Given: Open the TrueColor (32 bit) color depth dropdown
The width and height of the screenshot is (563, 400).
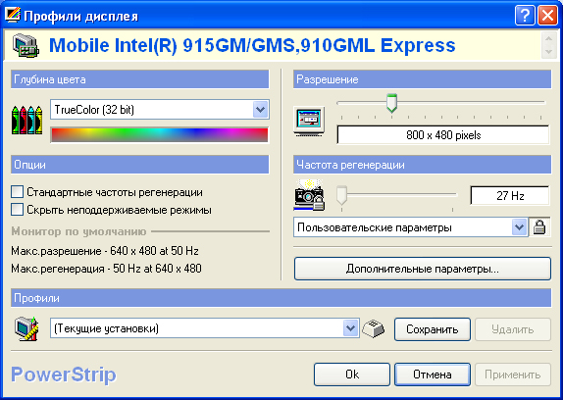Looking at the screenshot, I should pyautogui.click(x=260, y=110).
